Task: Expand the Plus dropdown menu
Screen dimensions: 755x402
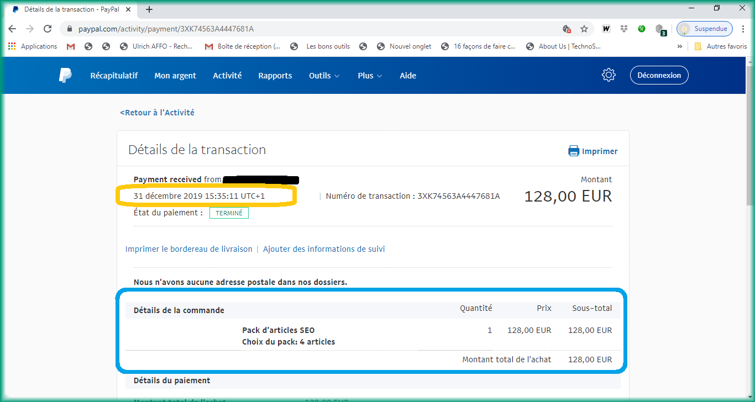Action: [370, 76]
